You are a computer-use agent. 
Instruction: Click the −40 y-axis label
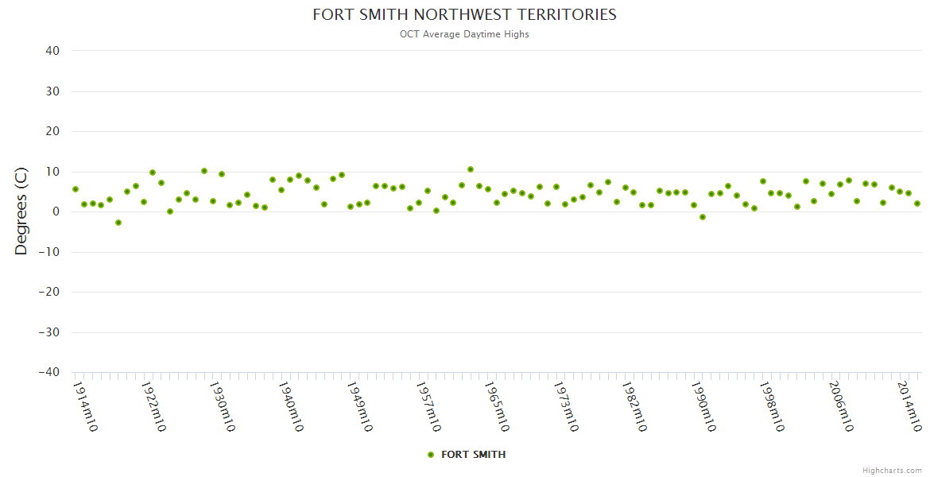click(48, 372)
